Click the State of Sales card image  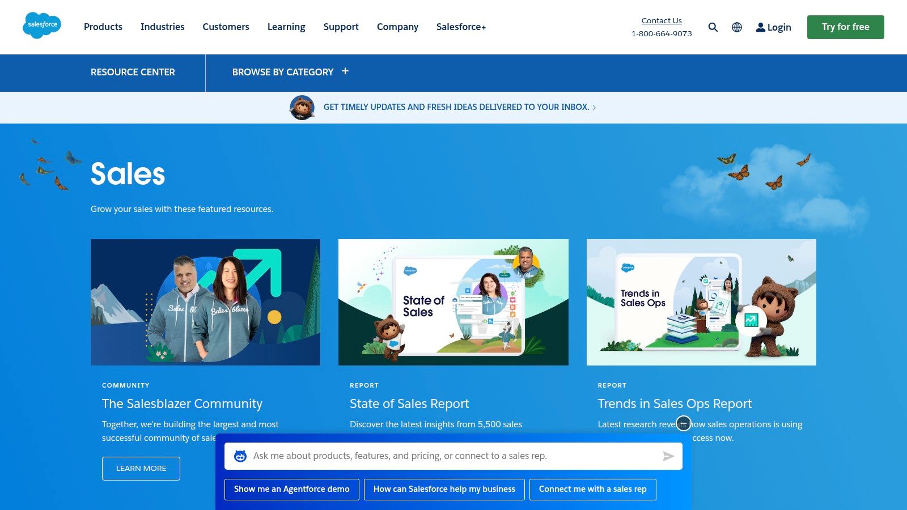453,302
